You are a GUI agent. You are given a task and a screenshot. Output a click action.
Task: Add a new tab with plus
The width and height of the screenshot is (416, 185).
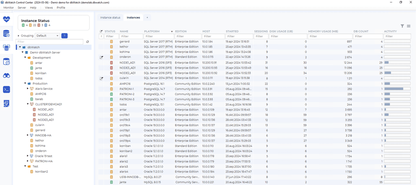[147, 17]
